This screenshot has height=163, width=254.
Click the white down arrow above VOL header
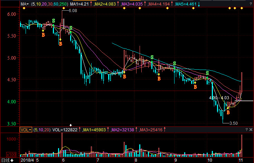71,125
